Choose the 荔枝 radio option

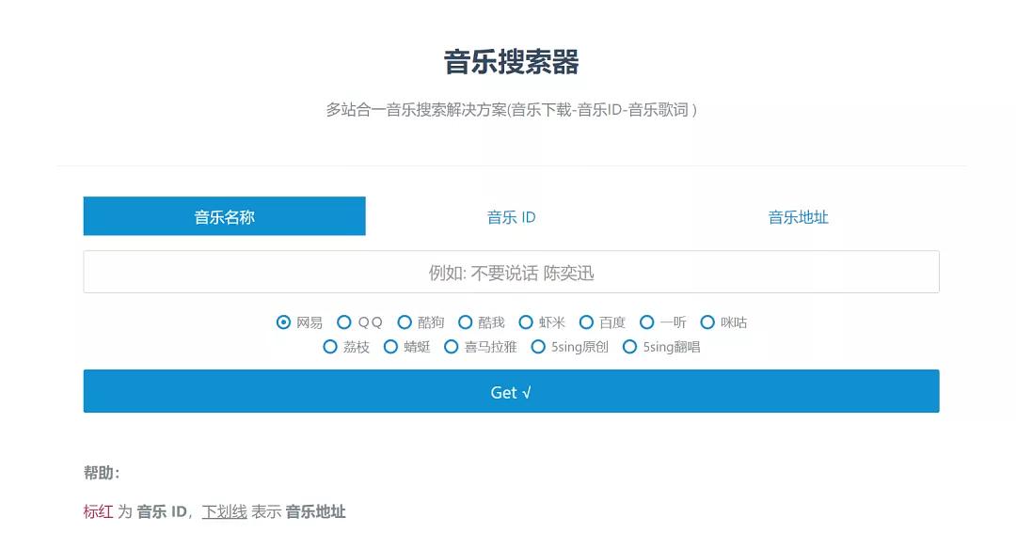[x=330, y=347]
